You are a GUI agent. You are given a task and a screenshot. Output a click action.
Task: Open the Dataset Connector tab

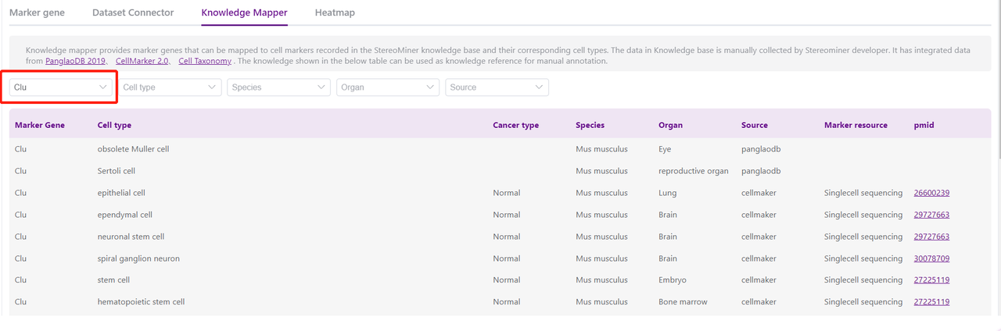(x=133, y=12)
